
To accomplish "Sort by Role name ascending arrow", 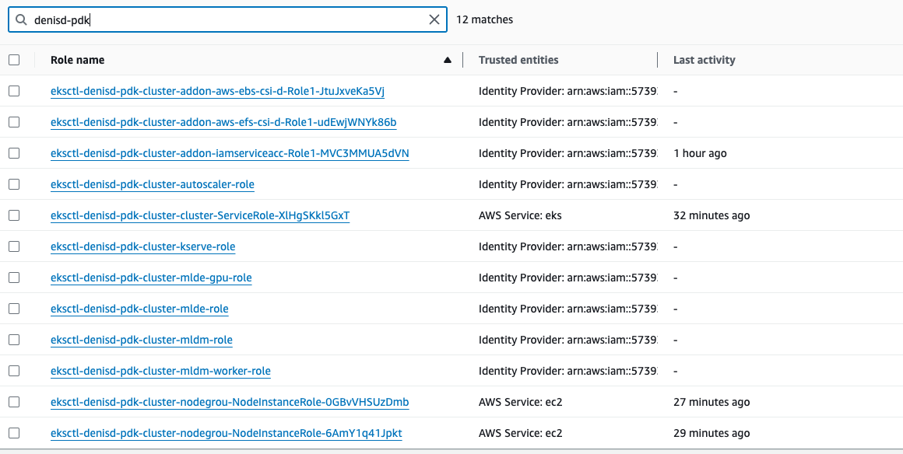I will (448, 60).
